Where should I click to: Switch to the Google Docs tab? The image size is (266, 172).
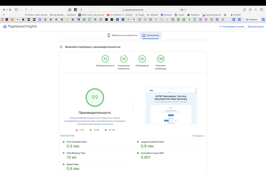click(x=40, y=19)
